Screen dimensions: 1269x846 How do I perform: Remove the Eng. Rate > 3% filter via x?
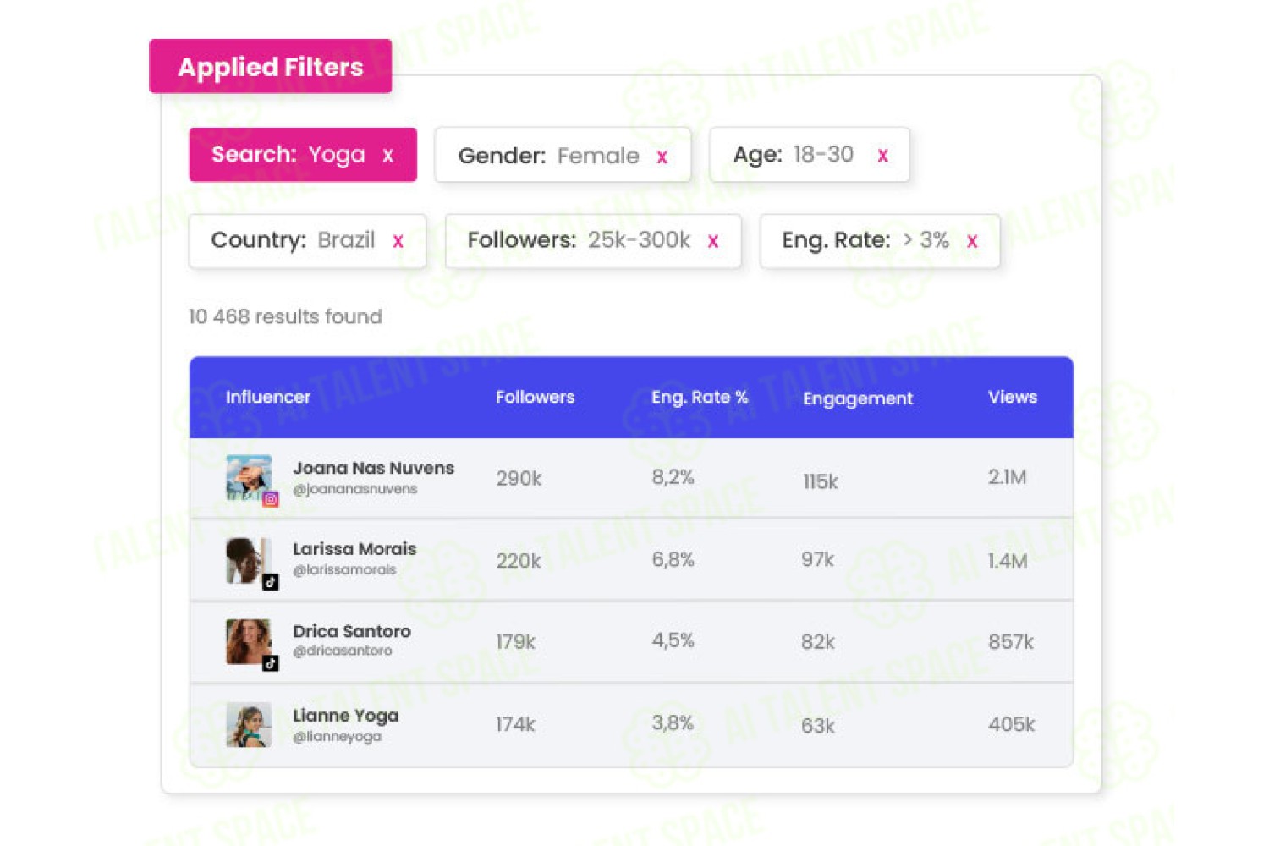[973, 241]
